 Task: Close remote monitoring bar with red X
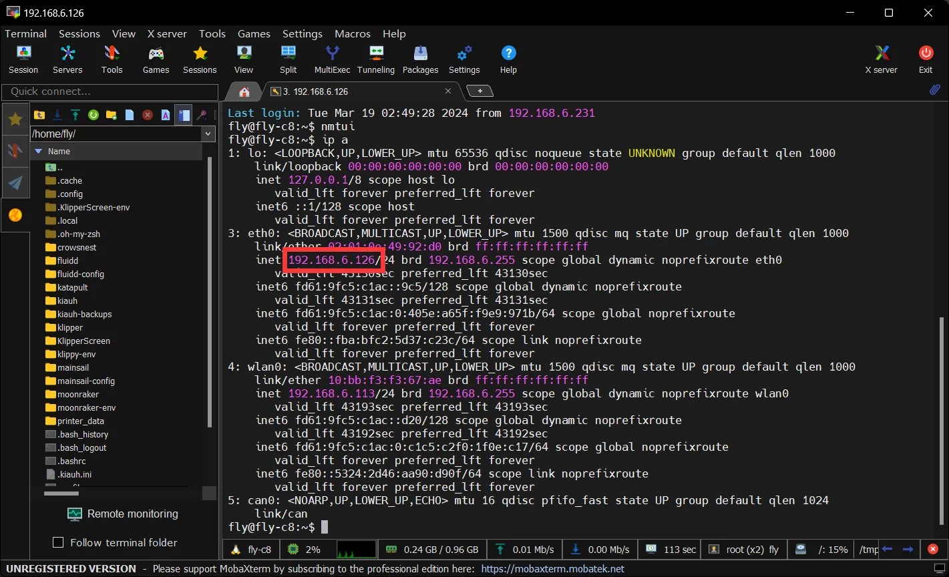[933, 550]
